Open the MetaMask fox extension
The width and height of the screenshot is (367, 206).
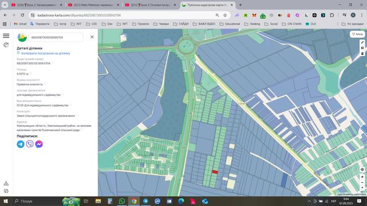tap(254, 15)
